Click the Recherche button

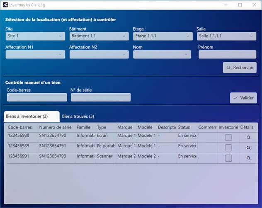tap(240, 68)
